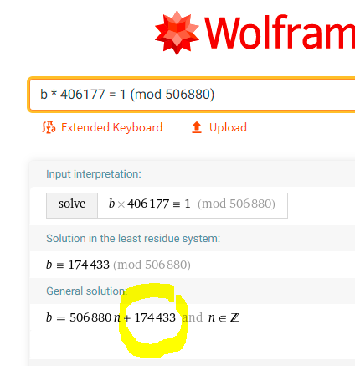Click the Input interpretation heading
The width and height of the screenshot is (355, 366).
(94, 174)
